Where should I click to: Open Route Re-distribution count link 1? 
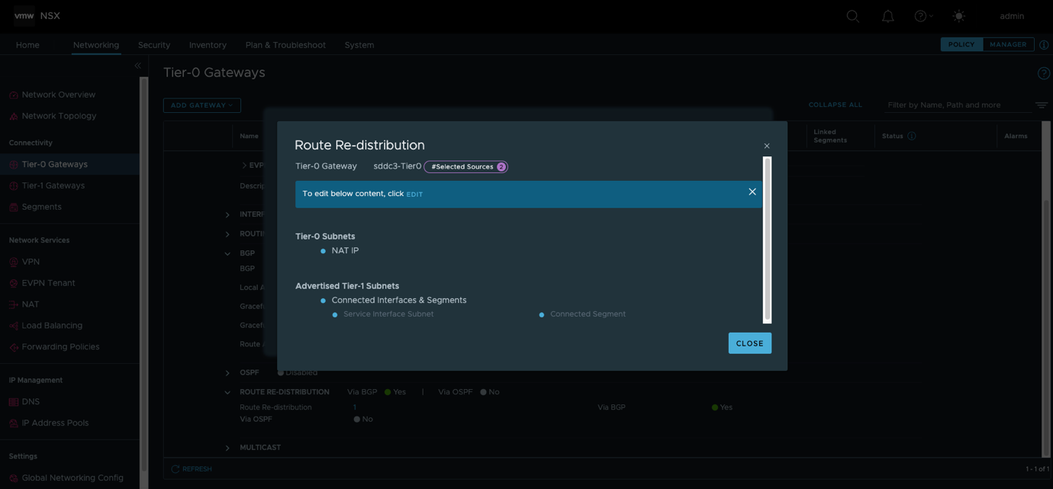coord(355,407)
